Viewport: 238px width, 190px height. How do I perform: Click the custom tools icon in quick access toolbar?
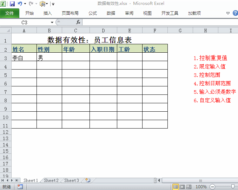[x=42, y=4]
